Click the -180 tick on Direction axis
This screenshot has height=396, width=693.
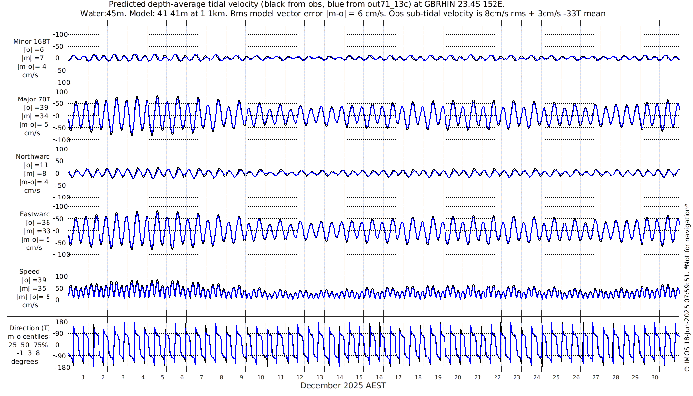[60, 367]
